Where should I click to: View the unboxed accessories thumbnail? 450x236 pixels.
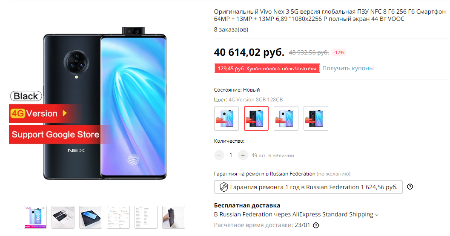[x=63, y=217]
